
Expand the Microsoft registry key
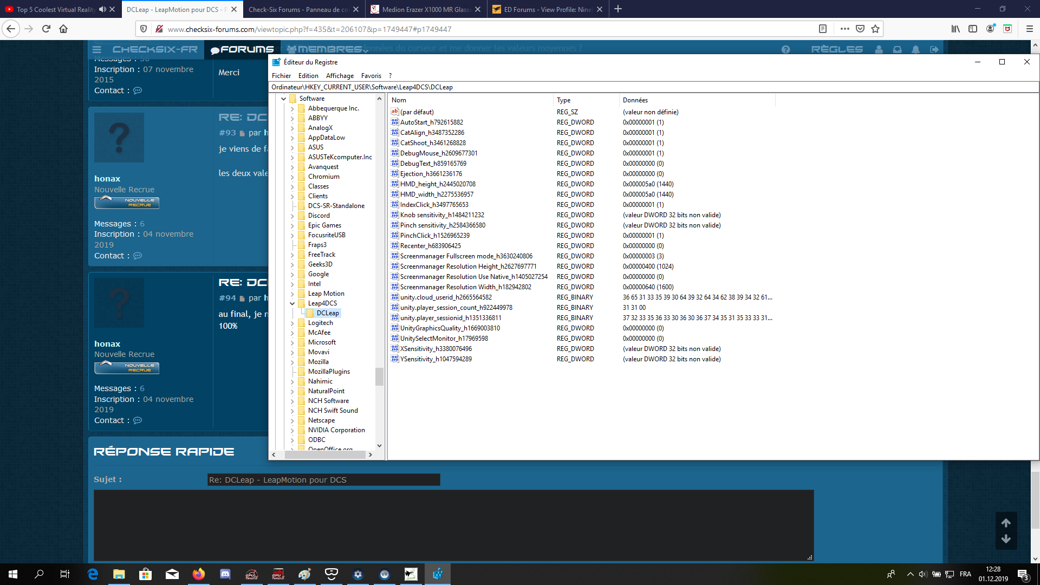292,342
